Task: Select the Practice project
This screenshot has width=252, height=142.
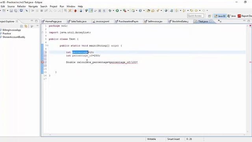Action: [x=7, y=34]
